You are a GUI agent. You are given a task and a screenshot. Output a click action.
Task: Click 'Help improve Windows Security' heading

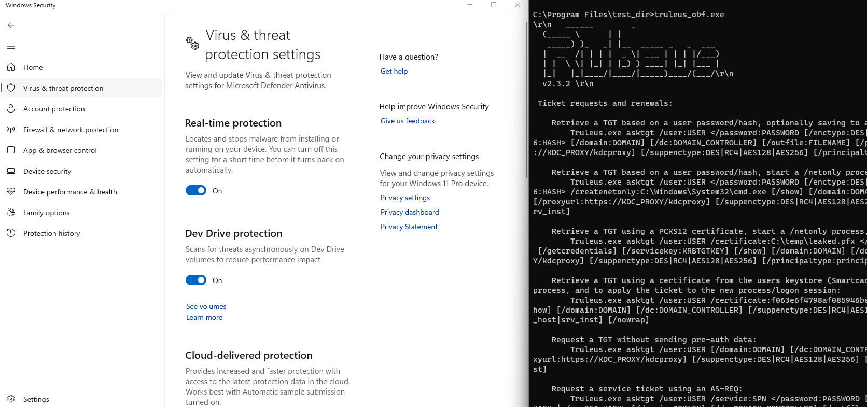click(434, 107)
